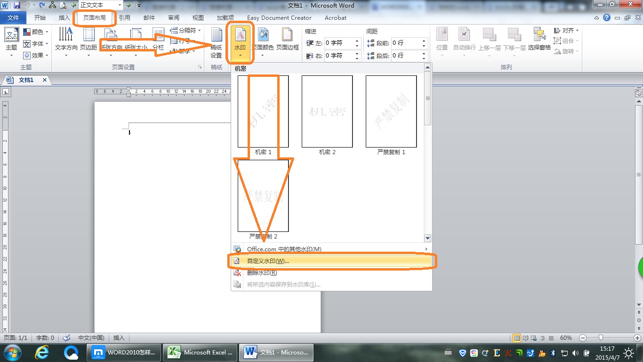Open the Easy Document Creator tab
643x362 pixels.
279,18
